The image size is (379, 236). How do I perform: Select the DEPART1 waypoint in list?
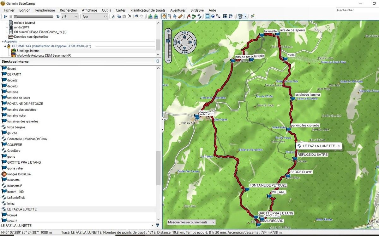pyautogui.click(x=14, y=74)
